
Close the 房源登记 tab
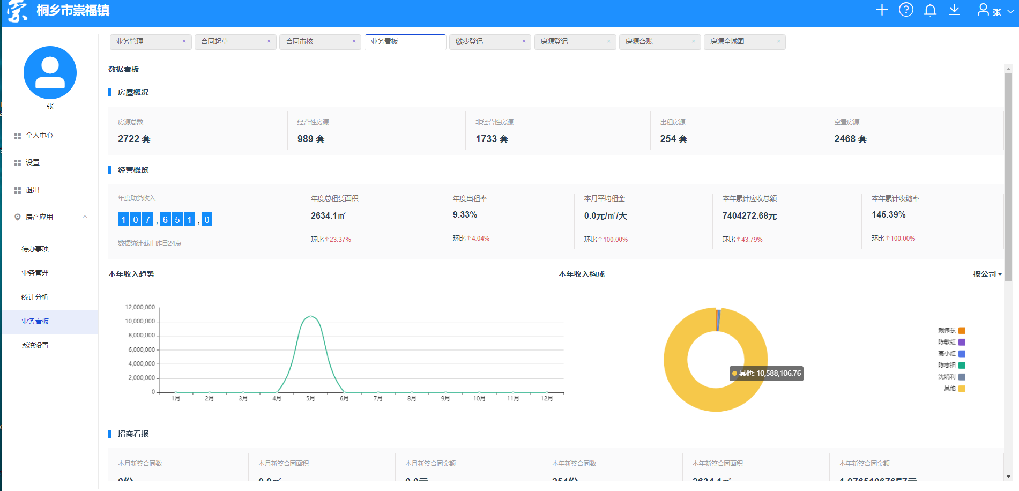click(x=608, y=41)
